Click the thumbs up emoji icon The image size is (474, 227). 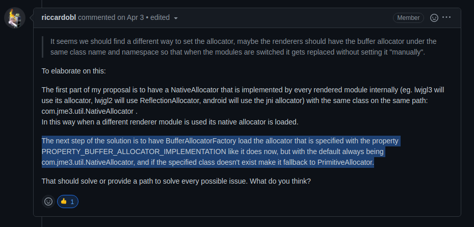click(64, 201)
